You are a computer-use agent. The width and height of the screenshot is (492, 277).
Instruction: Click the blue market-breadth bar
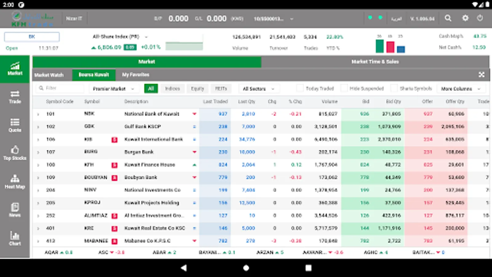(x=401, y=49)
